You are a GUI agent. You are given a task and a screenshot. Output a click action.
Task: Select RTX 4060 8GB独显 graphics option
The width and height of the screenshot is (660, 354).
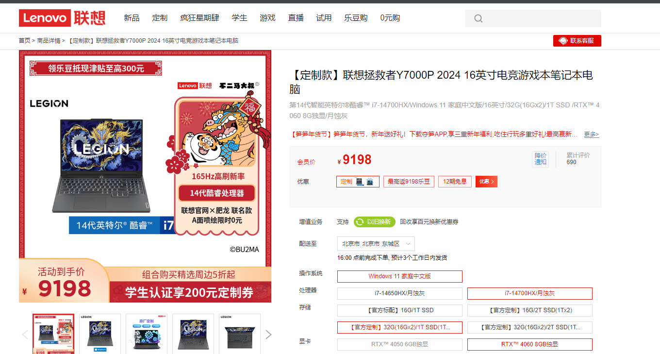pos(530,344)
